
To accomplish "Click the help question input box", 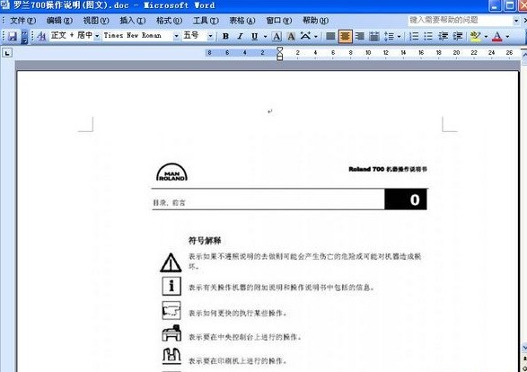I will (x=461, y=20).
